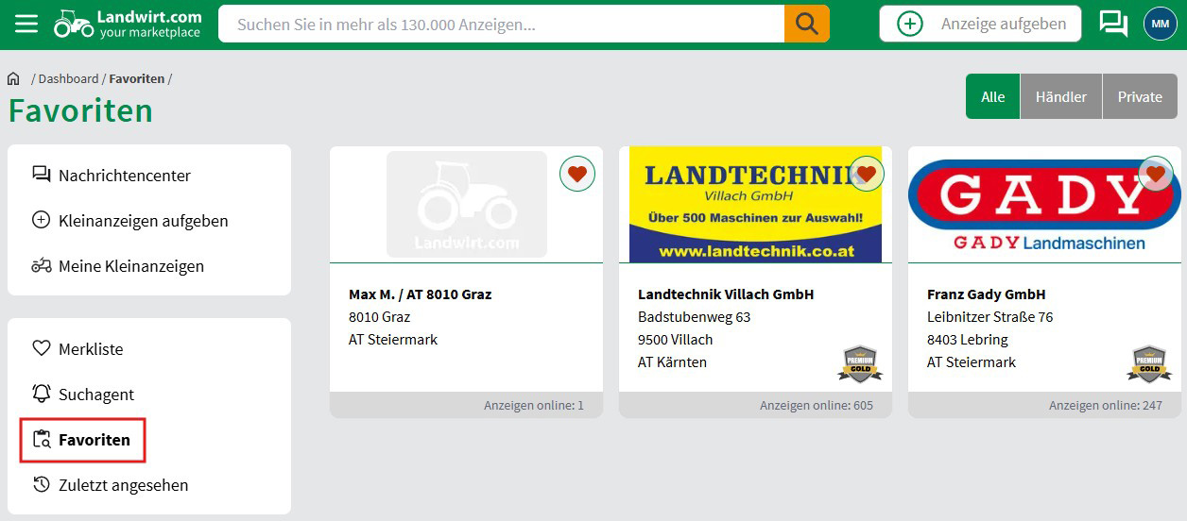This screenshot has height=521, width=1187.
Task: Click 'Anzeigen online: 247' text
Action: [1106, 405]
